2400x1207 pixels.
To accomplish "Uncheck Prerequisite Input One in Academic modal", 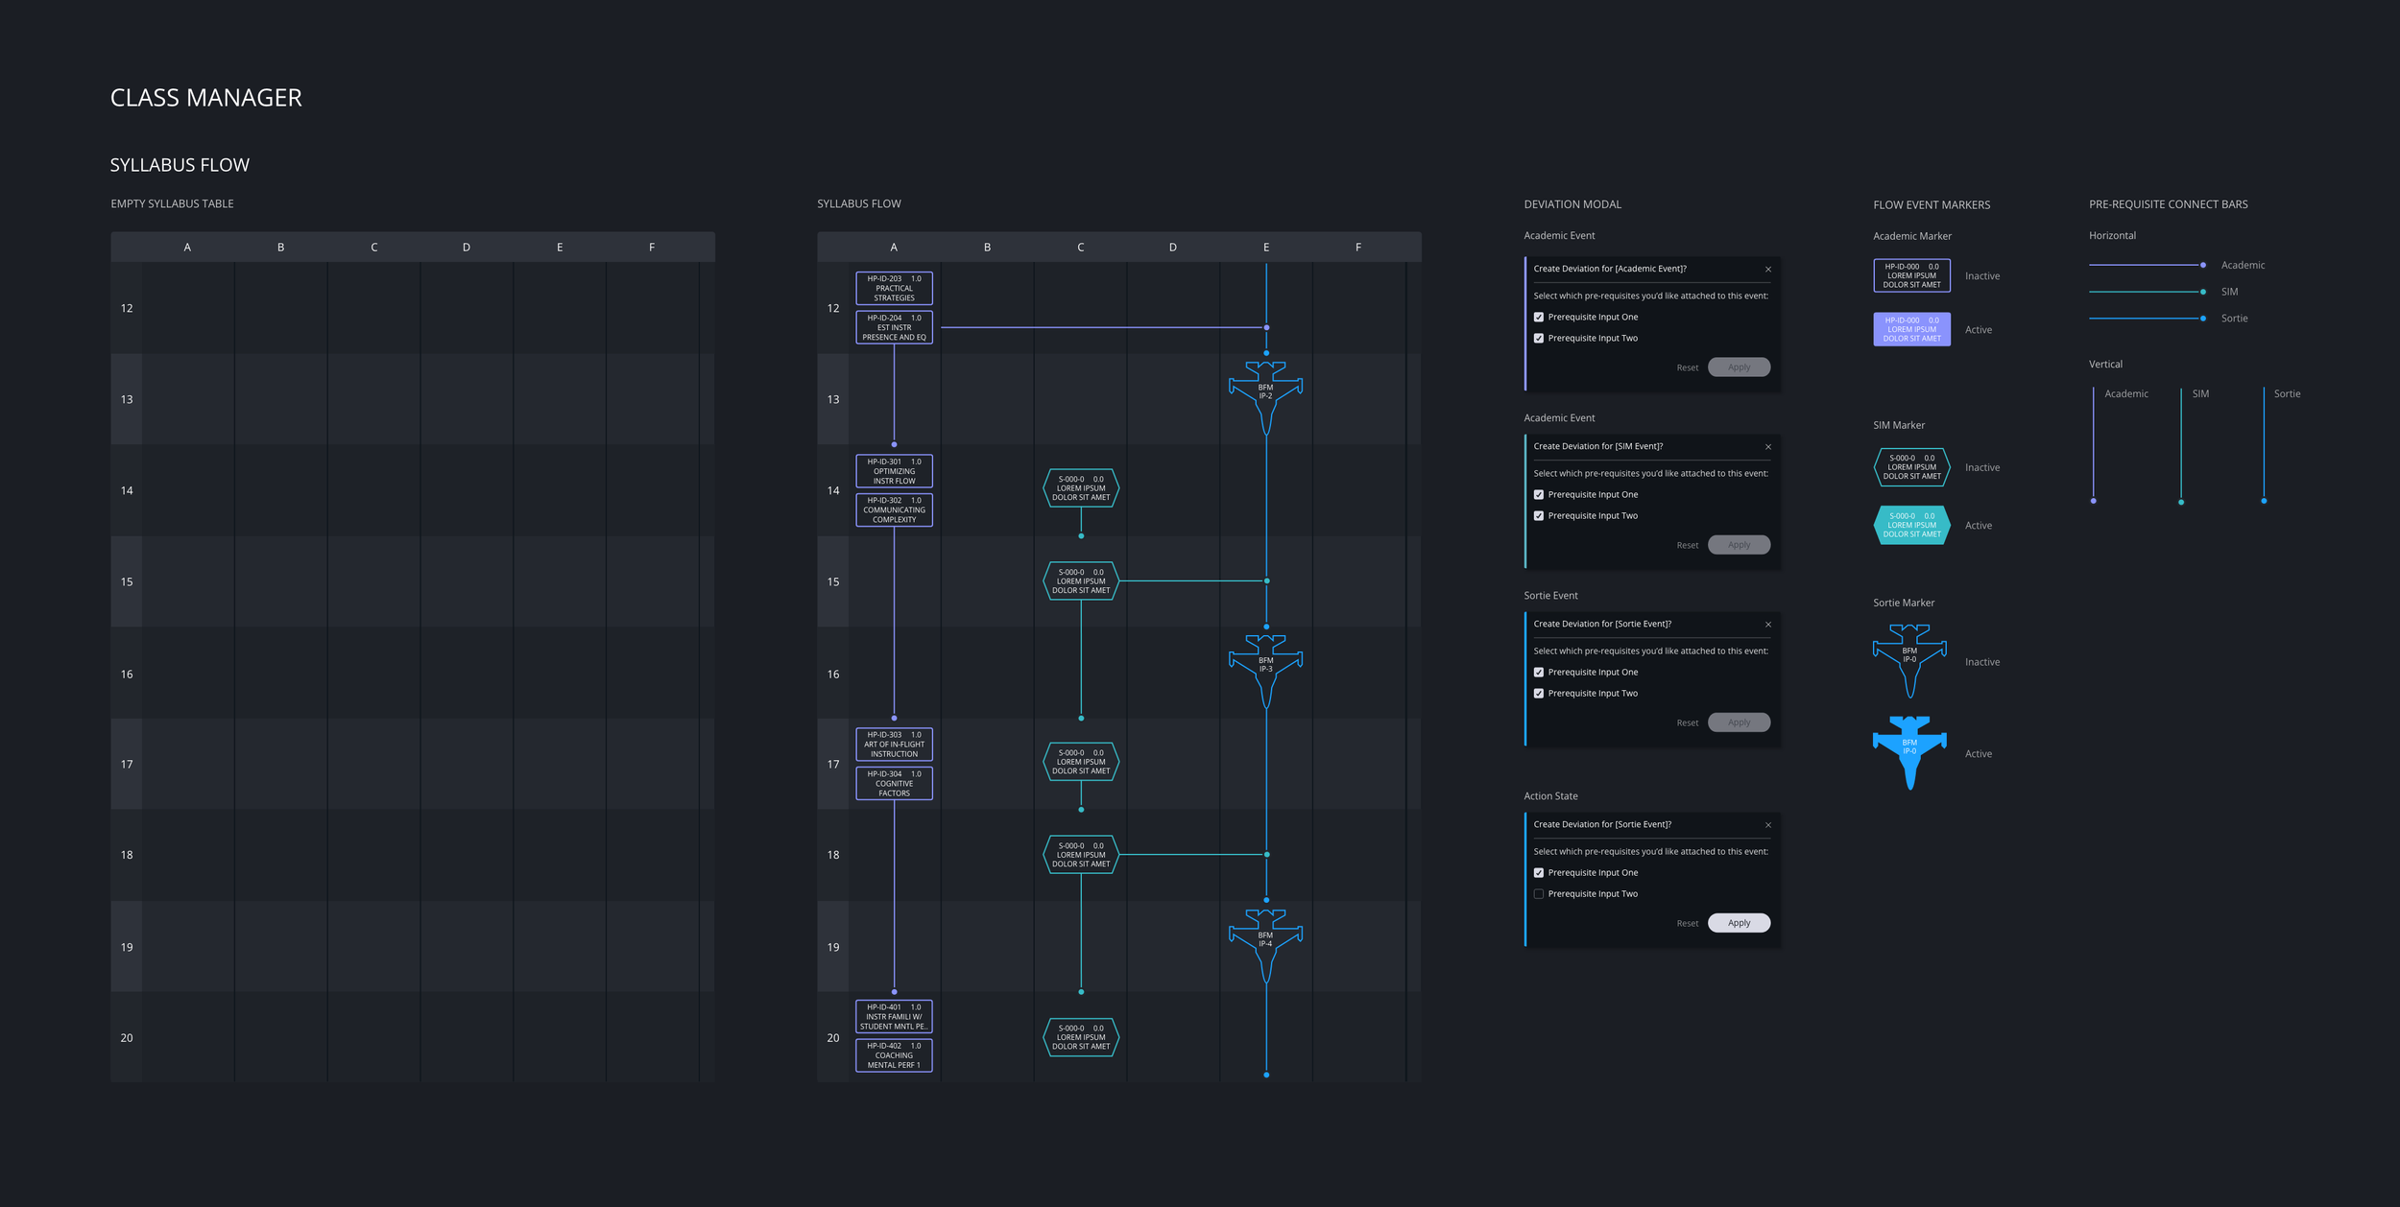I will pyautogui.click(x=1539, y=318).
